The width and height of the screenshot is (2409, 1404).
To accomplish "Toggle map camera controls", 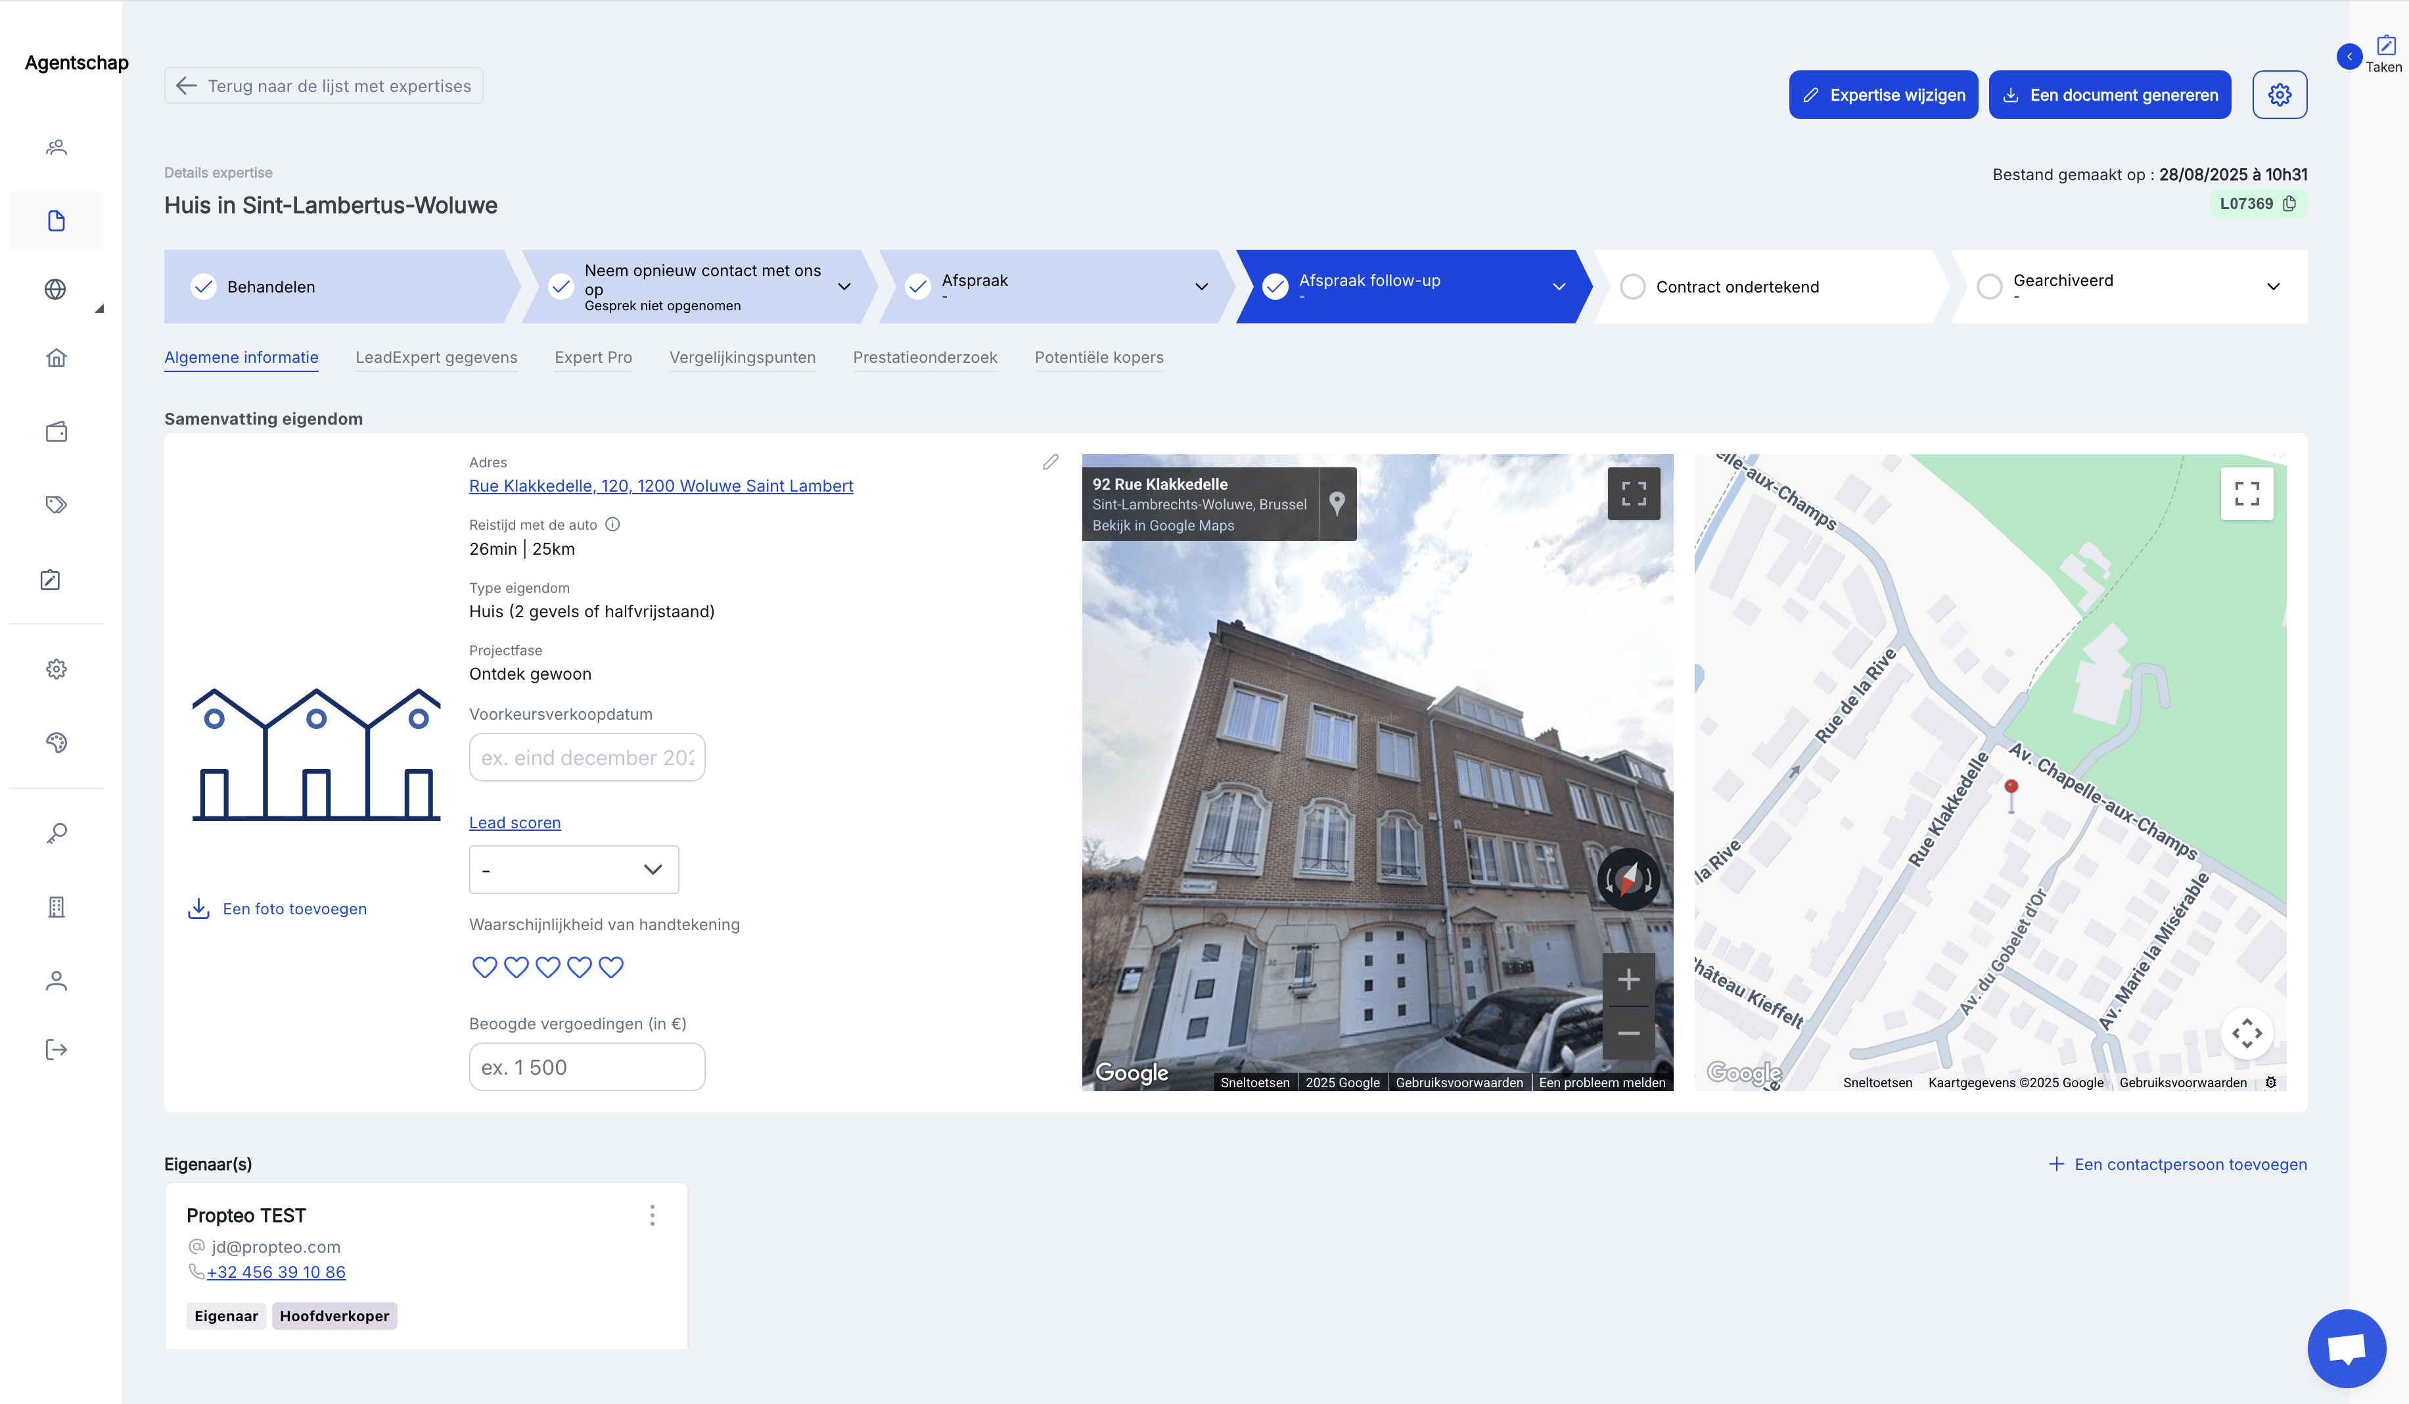I will click(2247, 1033).
